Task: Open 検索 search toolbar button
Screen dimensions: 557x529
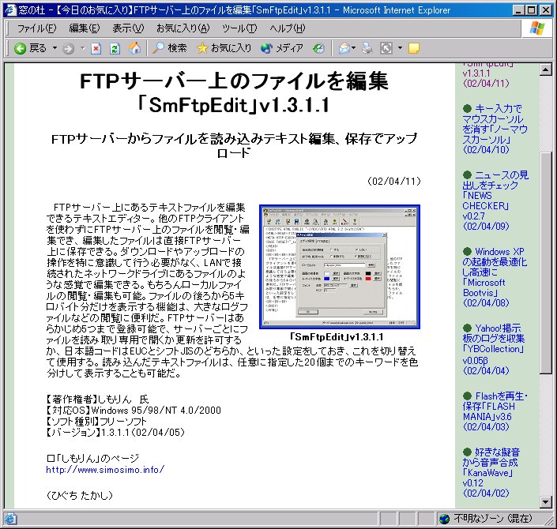Action: pyautogui.click(x=169, y=48)
